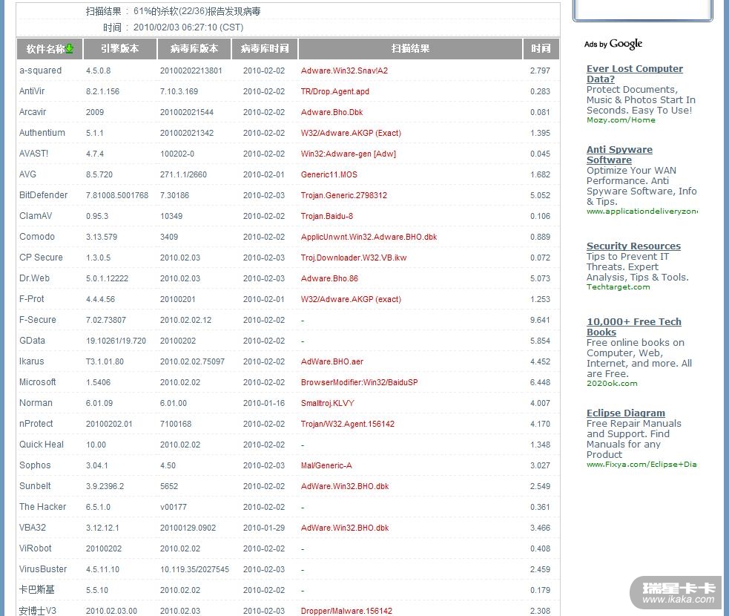This screenshot has width=729, height=616.
Task: Select the AntiVir row name
Action: [32, 91]
